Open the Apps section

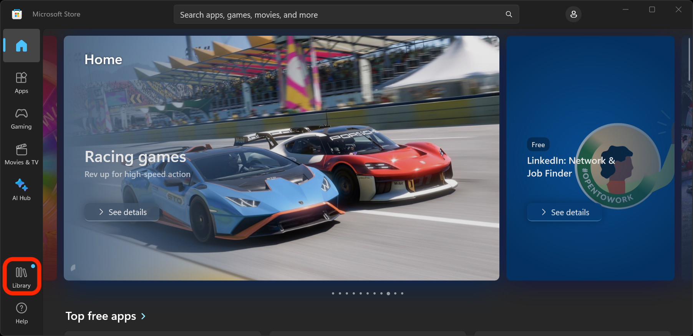coord(22,83)
